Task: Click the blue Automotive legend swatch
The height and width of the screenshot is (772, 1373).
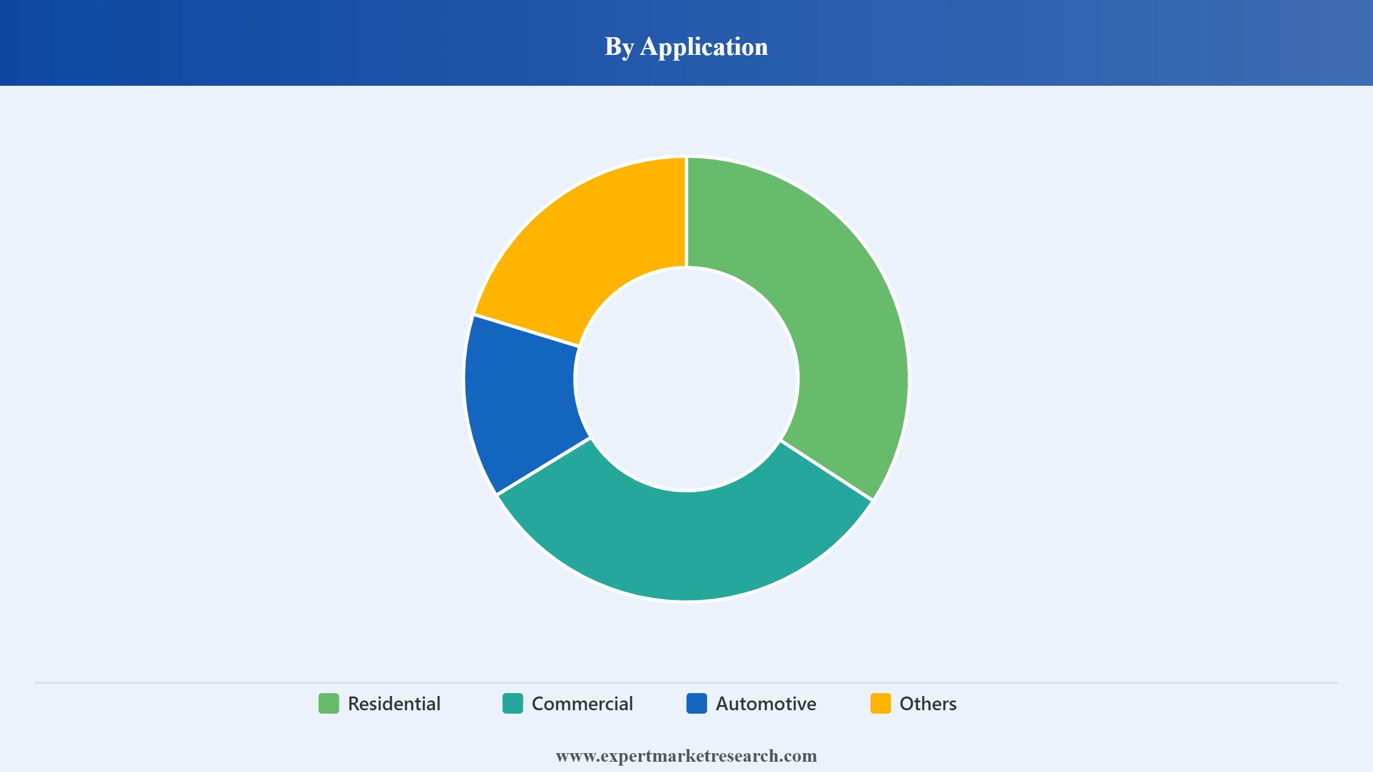Action: click(697, 703)
